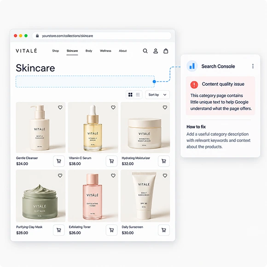The width and height of the screenshot is (267, 267).
Task: Click the Hydrating Moisturizer product name
Action: [x=136, y=158]
